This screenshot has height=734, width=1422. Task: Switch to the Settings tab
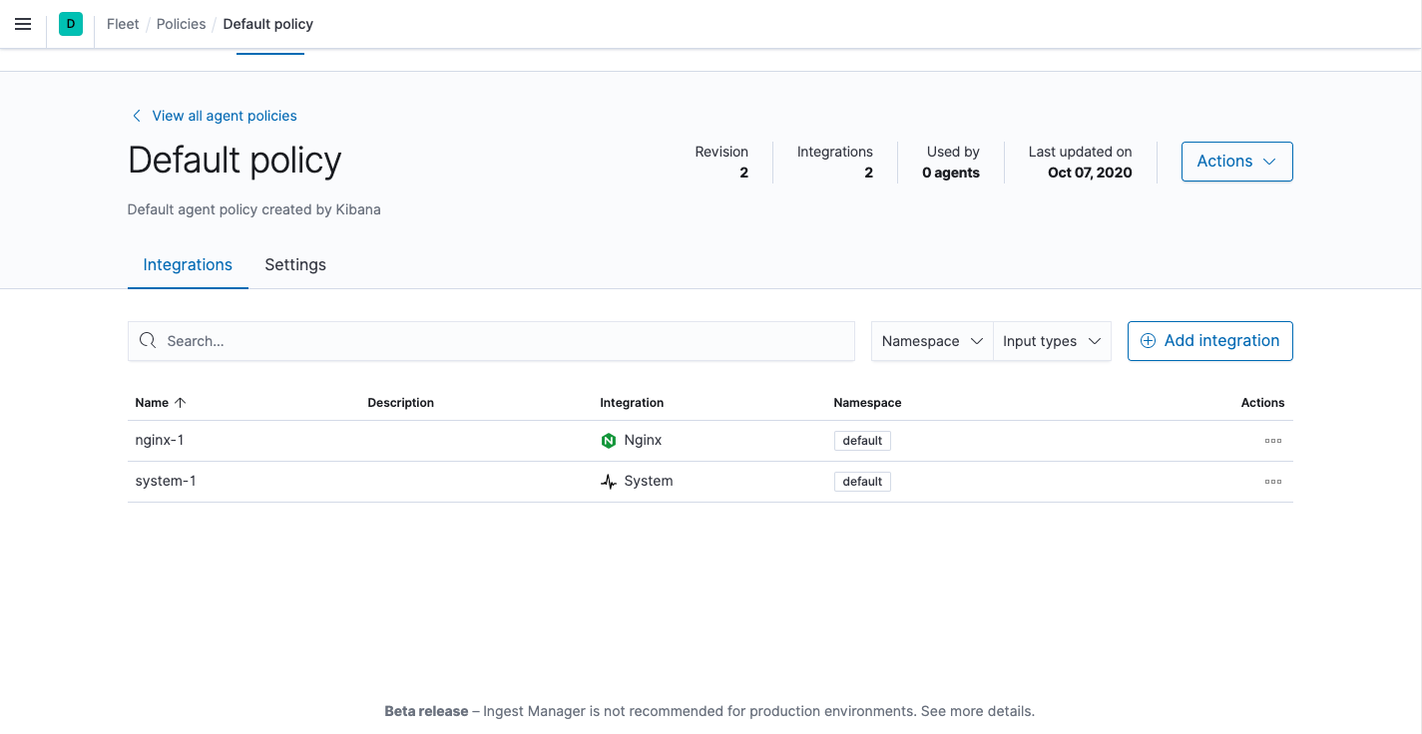pyautogui.click(x=294, y=264)
